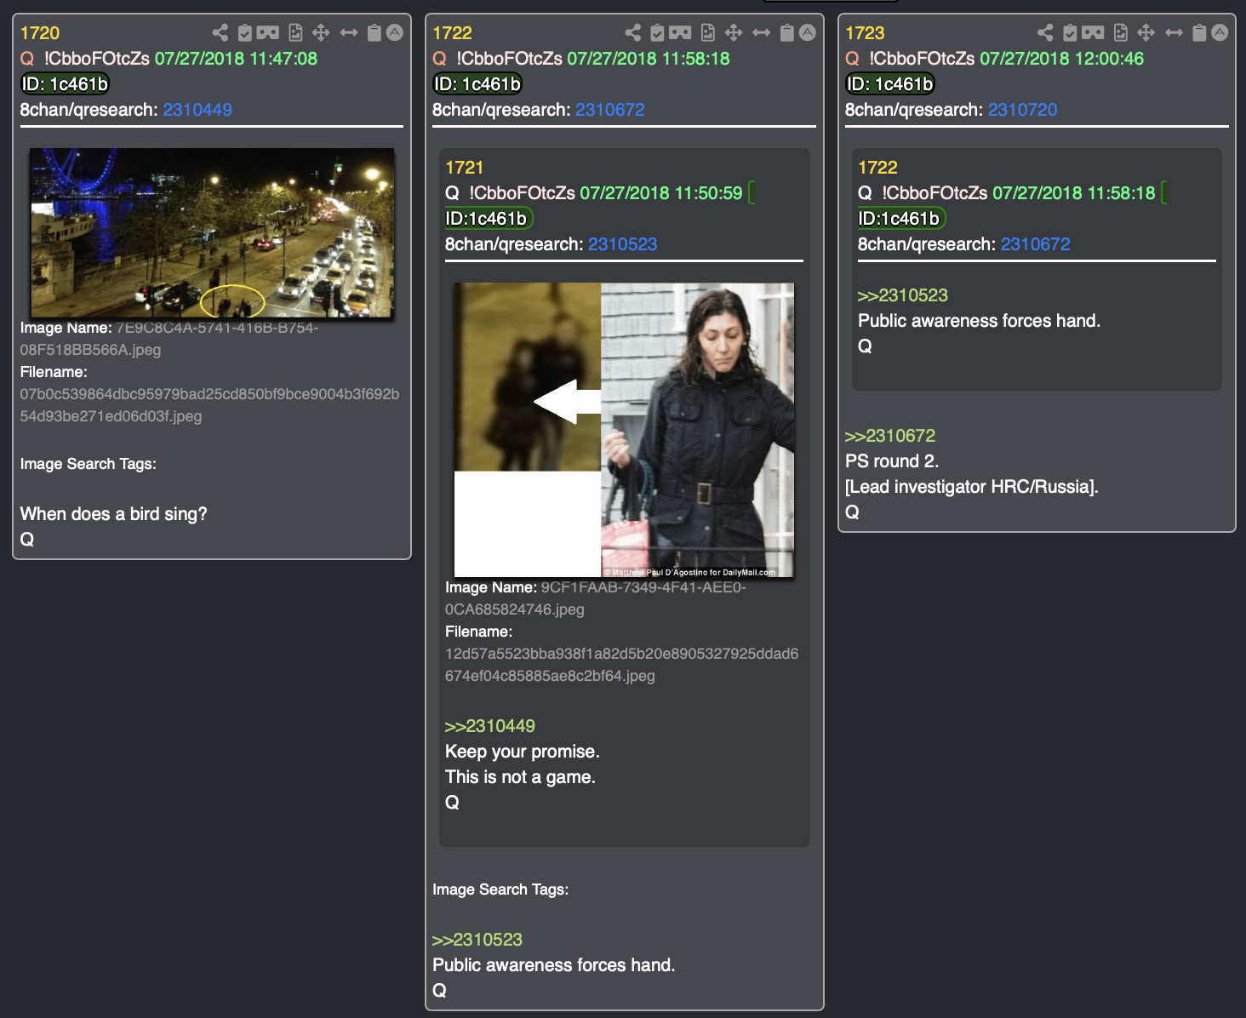Open link 2310672 in embedded post inside 1723
The width and height of the screenshot is (1246, 1018).
click(x=1035, y=244)
